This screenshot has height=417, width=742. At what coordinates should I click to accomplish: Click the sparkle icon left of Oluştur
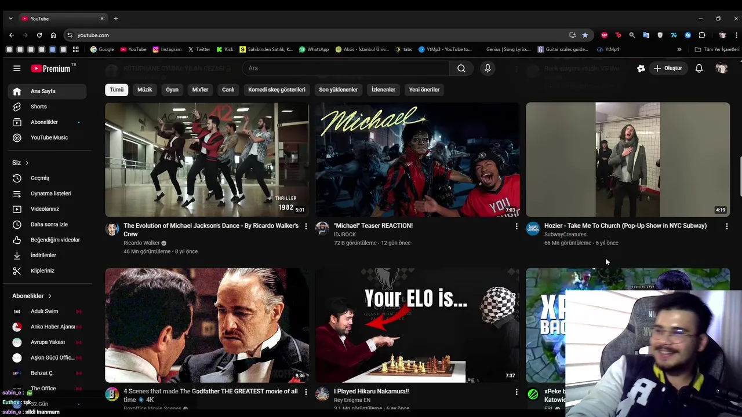point(641,68)
